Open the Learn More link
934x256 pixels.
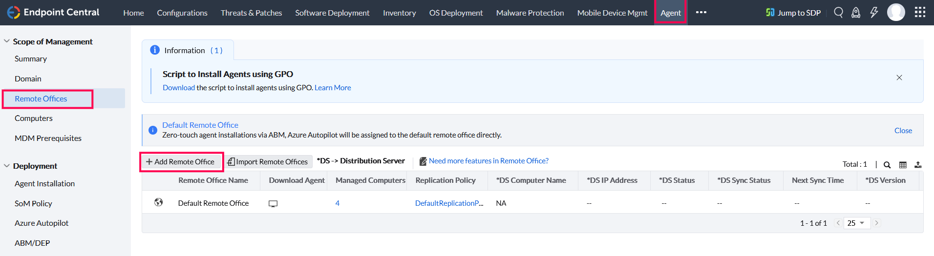(333, 88)
